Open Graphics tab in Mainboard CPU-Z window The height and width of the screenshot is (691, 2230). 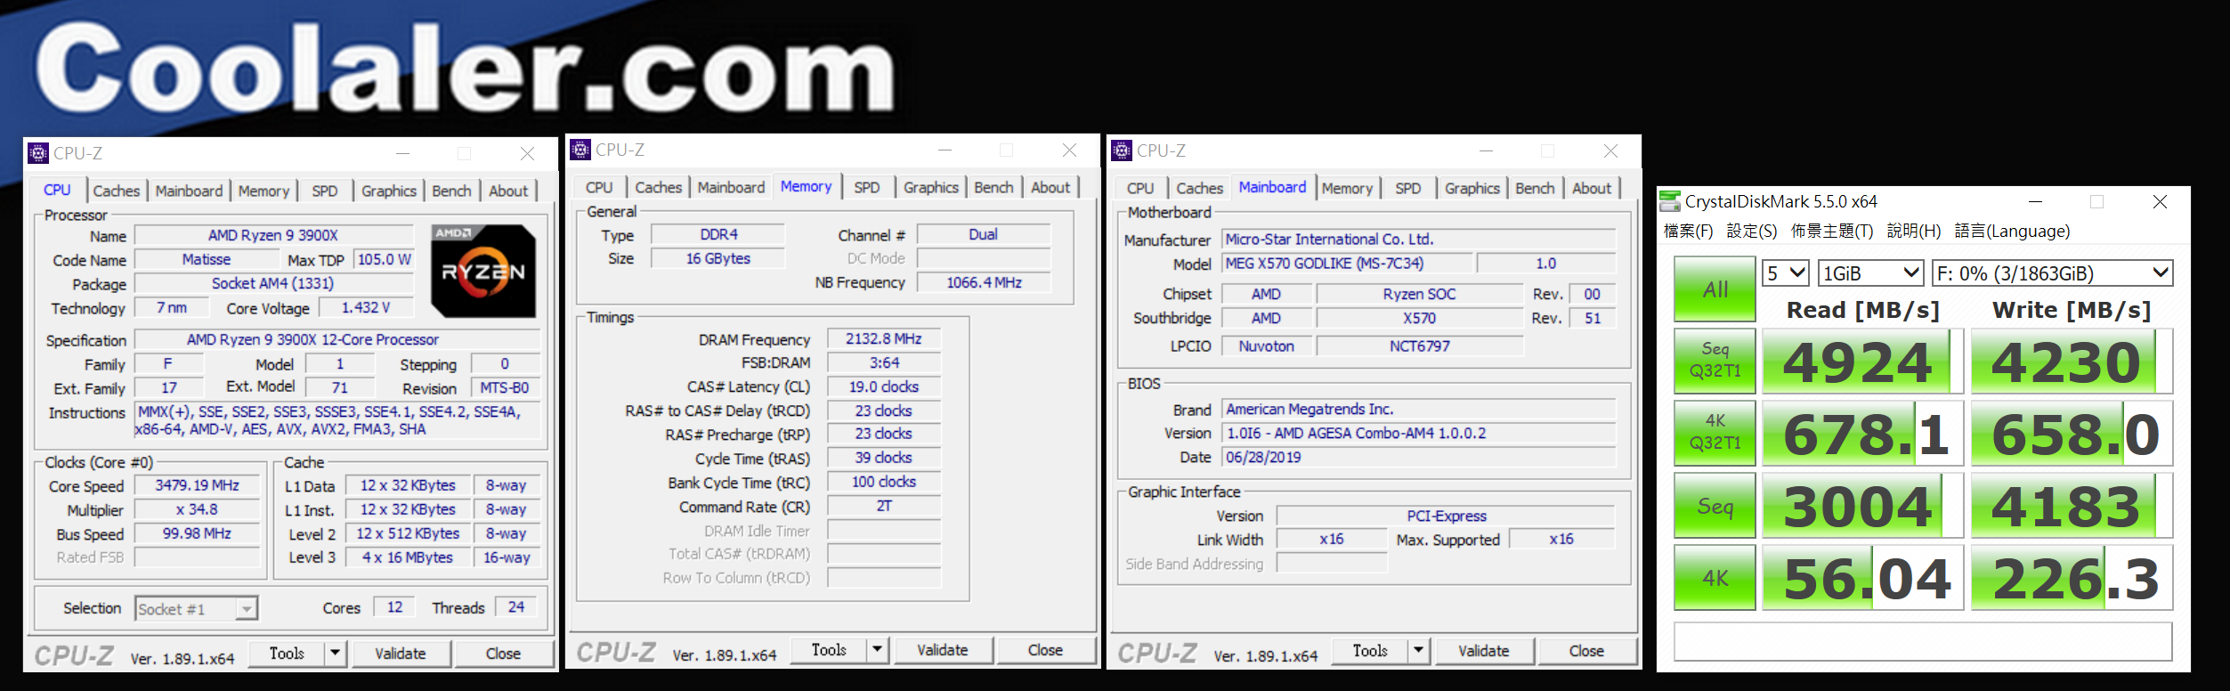click(x=1472, y=188)
